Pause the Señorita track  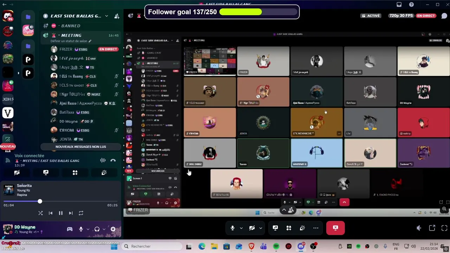coord(60,213)
